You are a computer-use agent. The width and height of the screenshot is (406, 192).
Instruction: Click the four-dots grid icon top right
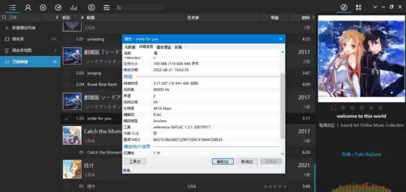tap(358, 7)
